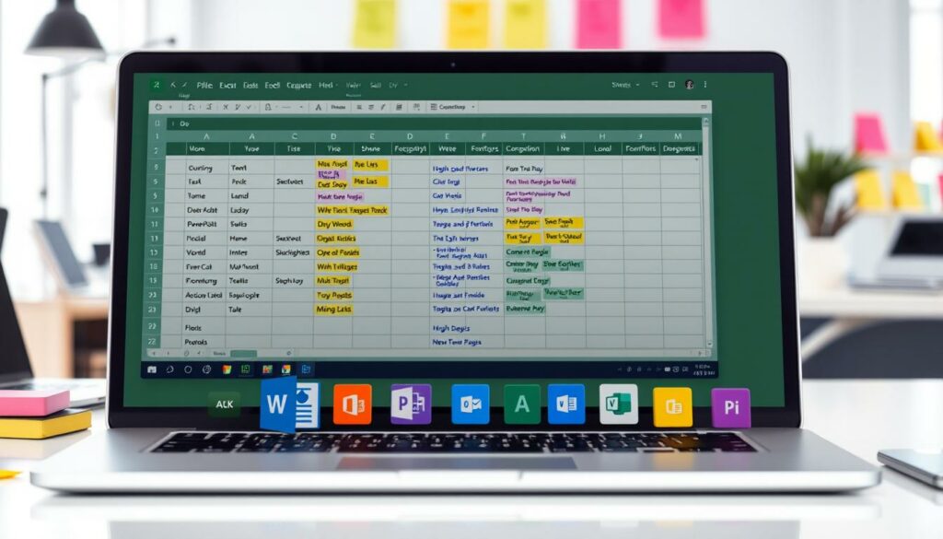Viewport: 943px width, 539px height.
Task: Select the yellow Dry Weedt cell
Action: [334, 225]
